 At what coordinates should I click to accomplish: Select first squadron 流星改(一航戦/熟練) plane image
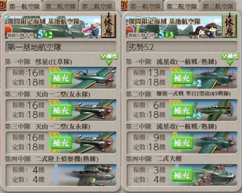[215, 78]
